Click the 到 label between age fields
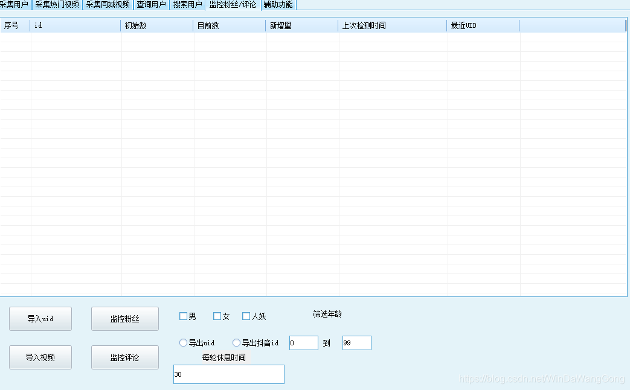Screen dimensions: 630x390 [326, 343]
